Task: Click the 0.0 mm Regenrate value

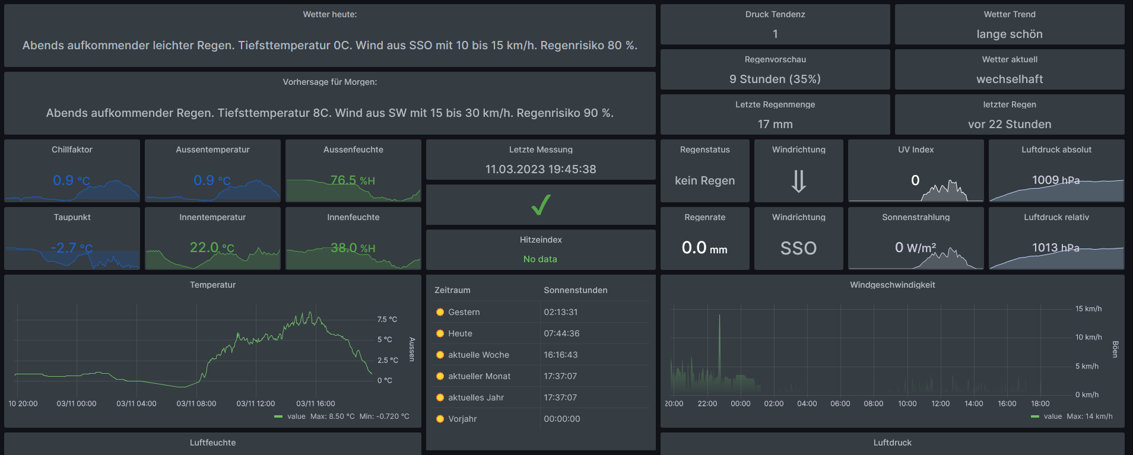Action: point(705,248)
